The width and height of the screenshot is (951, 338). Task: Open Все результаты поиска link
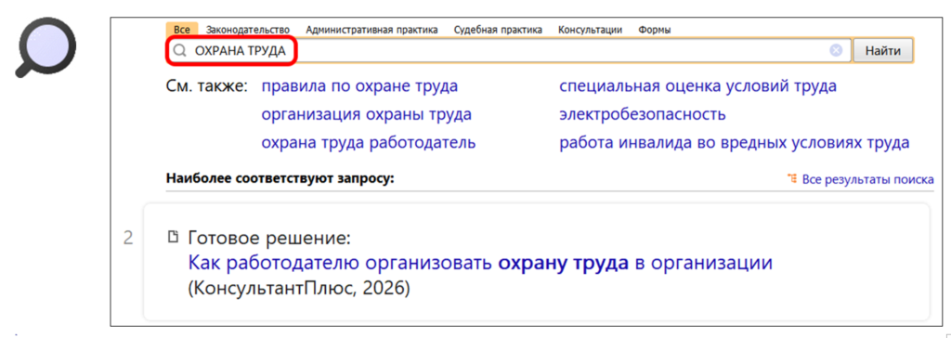coord(867,179)
